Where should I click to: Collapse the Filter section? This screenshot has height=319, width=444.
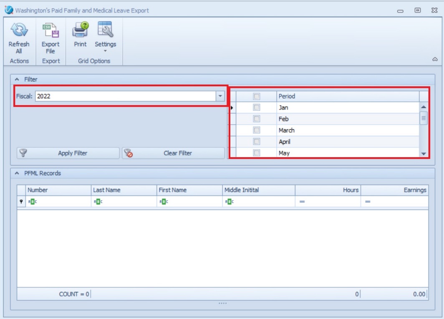[17, 79]
